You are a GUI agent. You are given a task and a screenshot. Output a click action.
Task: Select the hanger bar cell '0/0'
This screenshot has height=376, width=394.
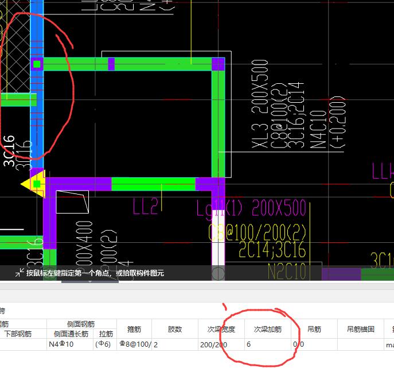314,344
